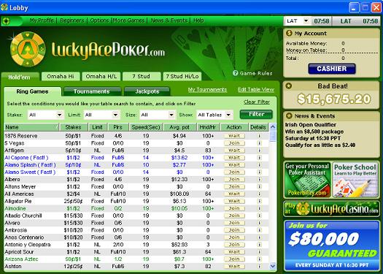The height and width of the screenshot is (274, 383).
Task: Click the Game Rules question mark icon
Action: click(235, 73)
